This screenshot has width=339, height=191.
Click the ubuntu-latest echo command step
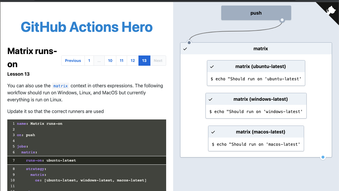point(256,79)
